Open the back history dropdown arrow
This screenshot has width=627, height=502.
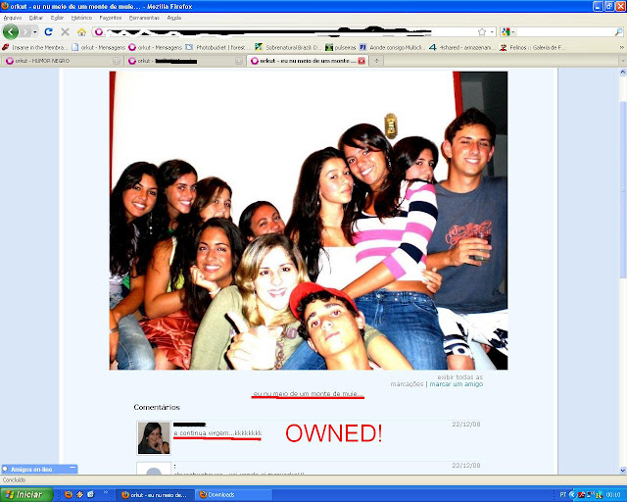coord(35,32)
